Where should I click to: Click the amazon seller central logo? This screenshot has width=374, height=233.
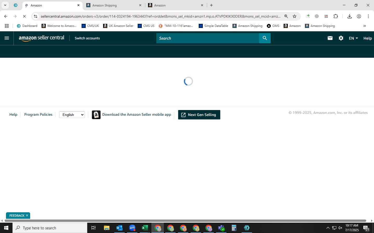click(x=42, y=38)
